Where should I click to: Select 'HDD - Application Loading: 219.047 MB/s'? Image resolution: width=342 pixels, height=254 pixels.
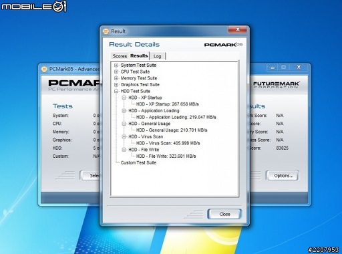tap(176, 117)
